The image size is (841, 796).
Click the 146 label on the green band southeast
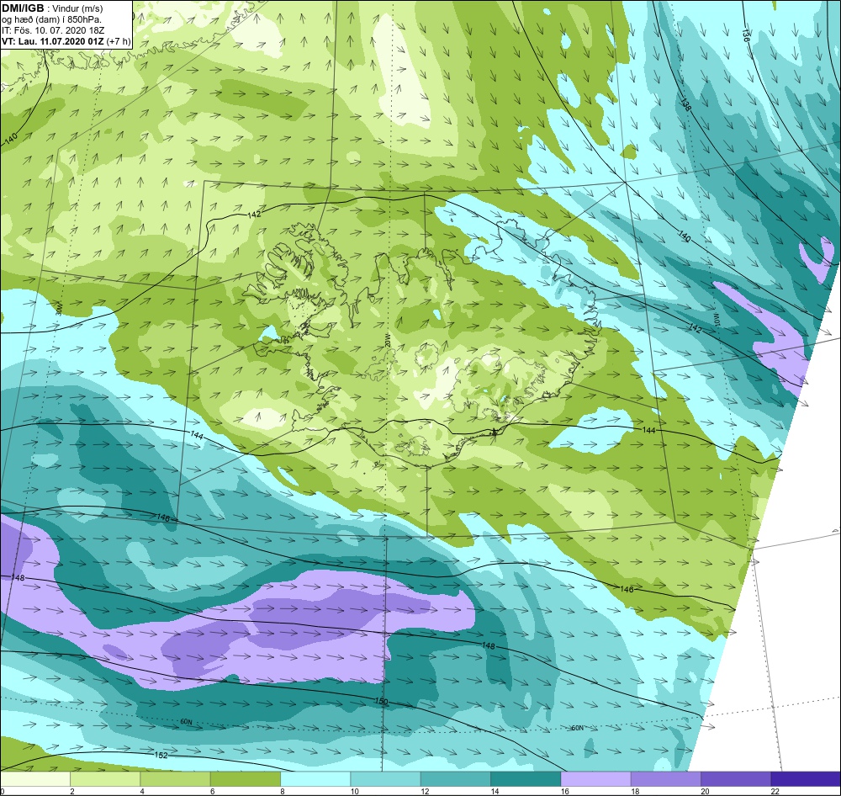click(x=627, y=589)
